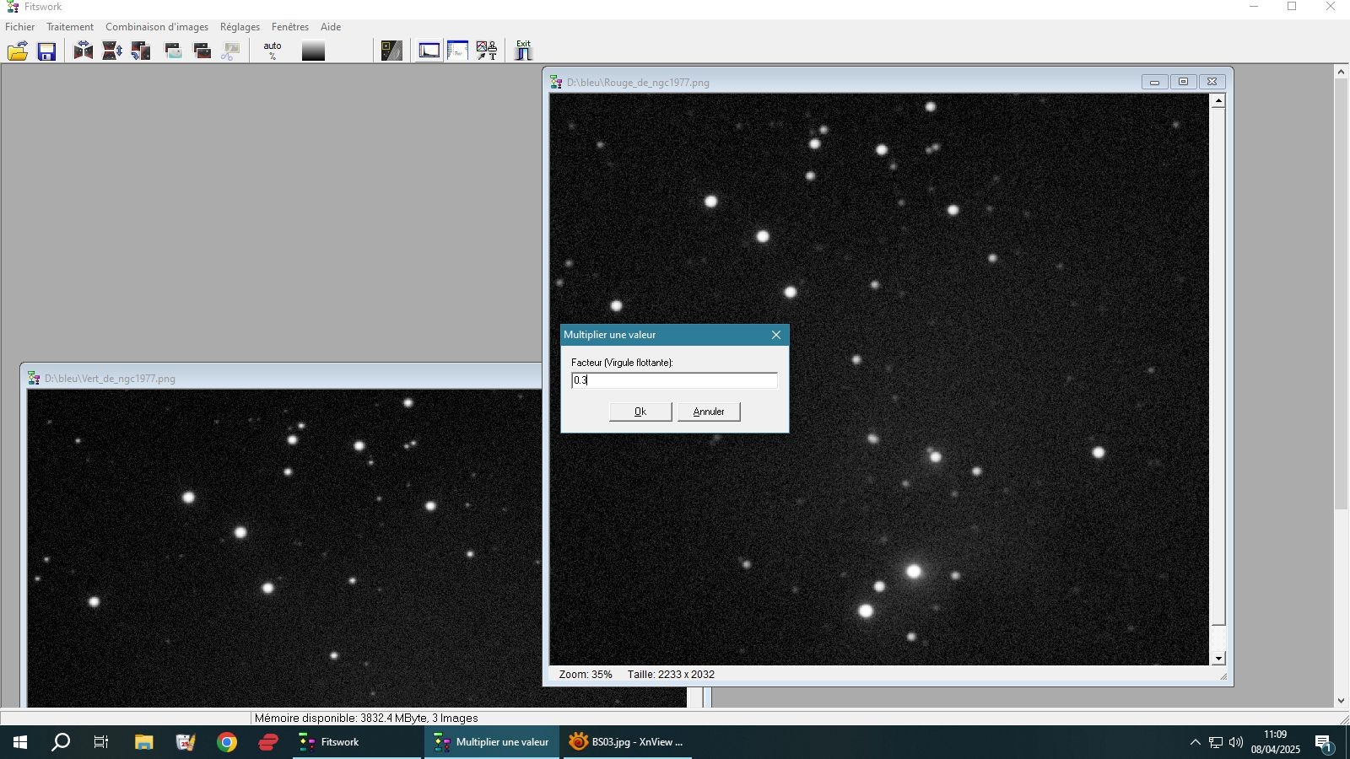Click main workspace scroll up arrow
The image size is (1350, 759).
(1341, 72)
